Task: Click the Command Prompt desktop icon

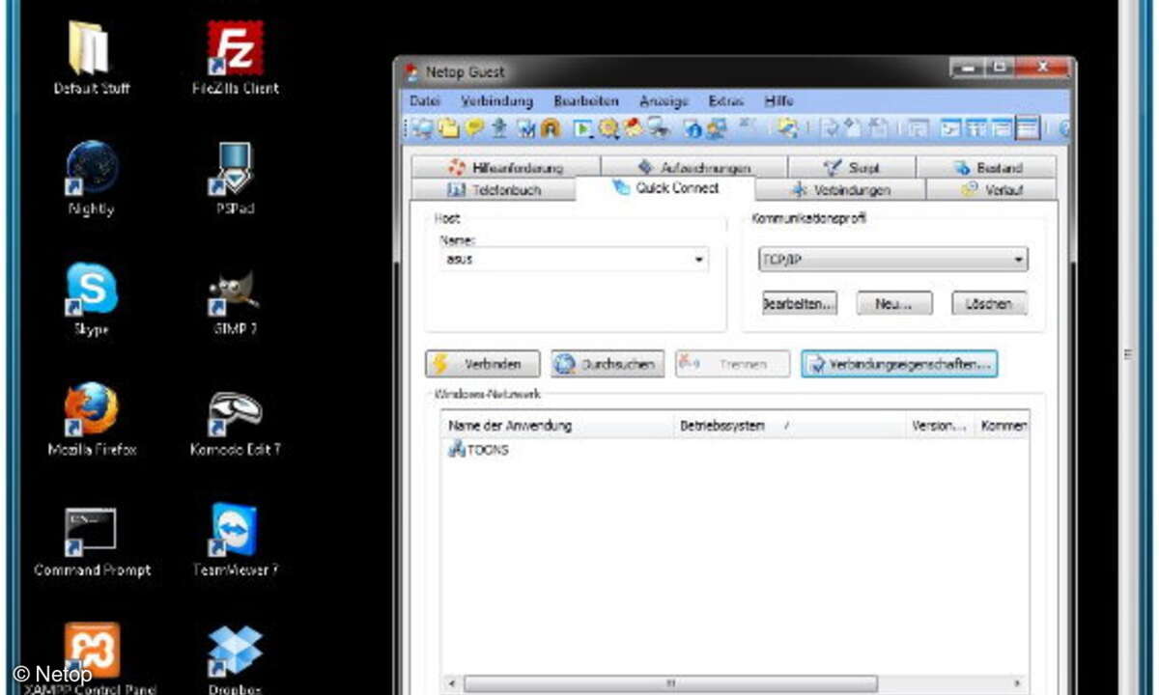Action: (x=91, y=541)
